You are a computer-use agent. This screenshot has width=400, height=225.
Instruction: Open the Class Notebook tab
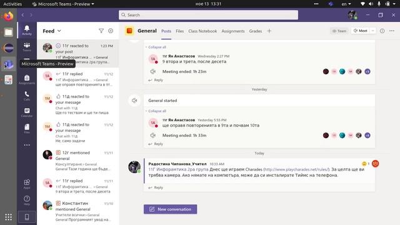[x=202, y=31]
